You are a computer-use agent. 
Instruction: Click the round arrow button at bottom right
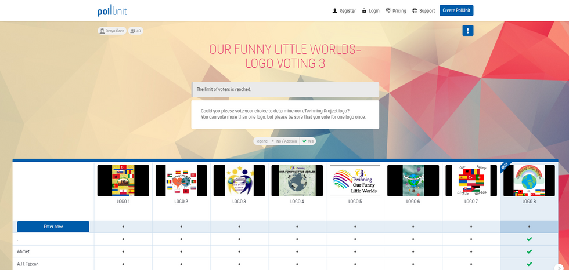click(559, 267)
